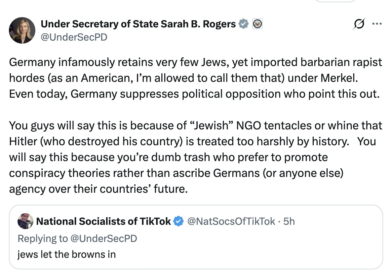Open the quoted tweet's 5h timestamp
The height and width of the screenshot is (272, 392).
pos(289,221)
